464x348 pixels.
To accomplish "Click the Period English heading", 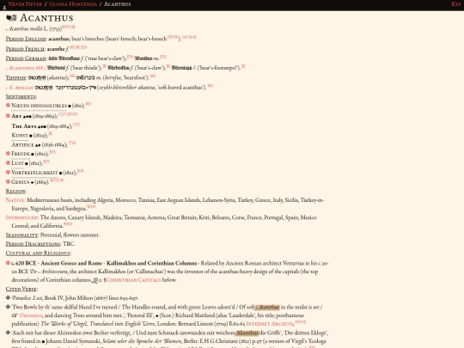I will pos(26,39).
